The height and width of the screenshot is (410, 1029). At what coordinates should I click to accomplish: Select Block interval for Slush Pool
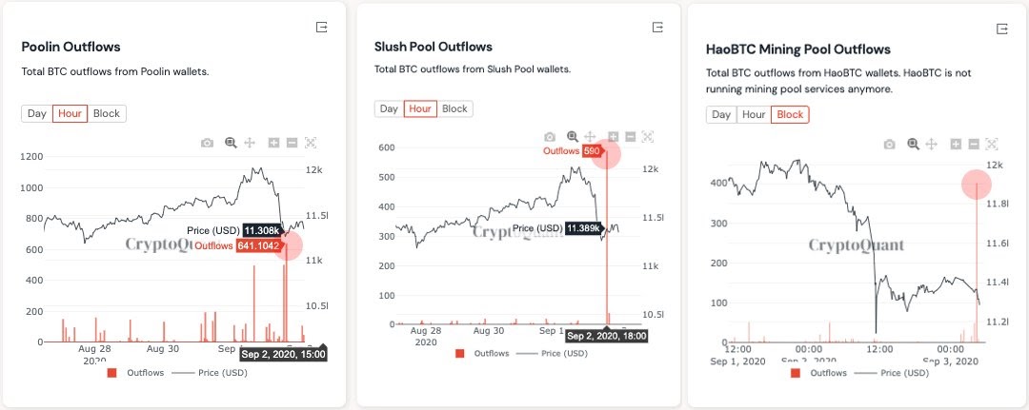(x=455, y=108)
